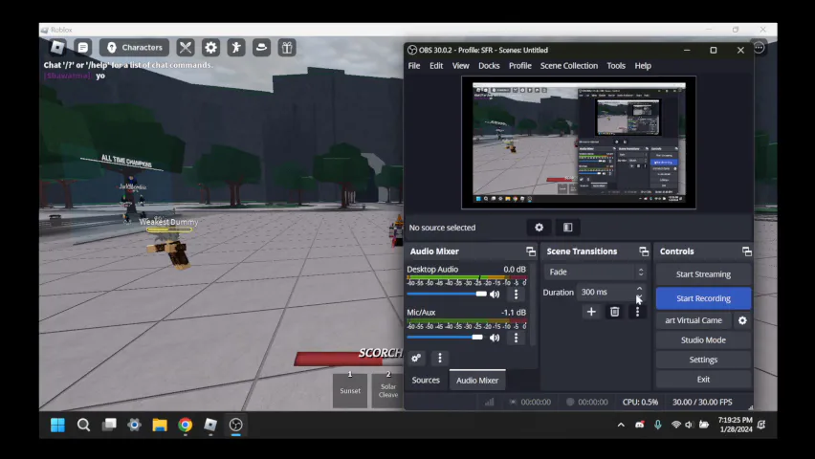
Task: Click Start Recording button
Action: pyautogui.click(x=703, y=298)
